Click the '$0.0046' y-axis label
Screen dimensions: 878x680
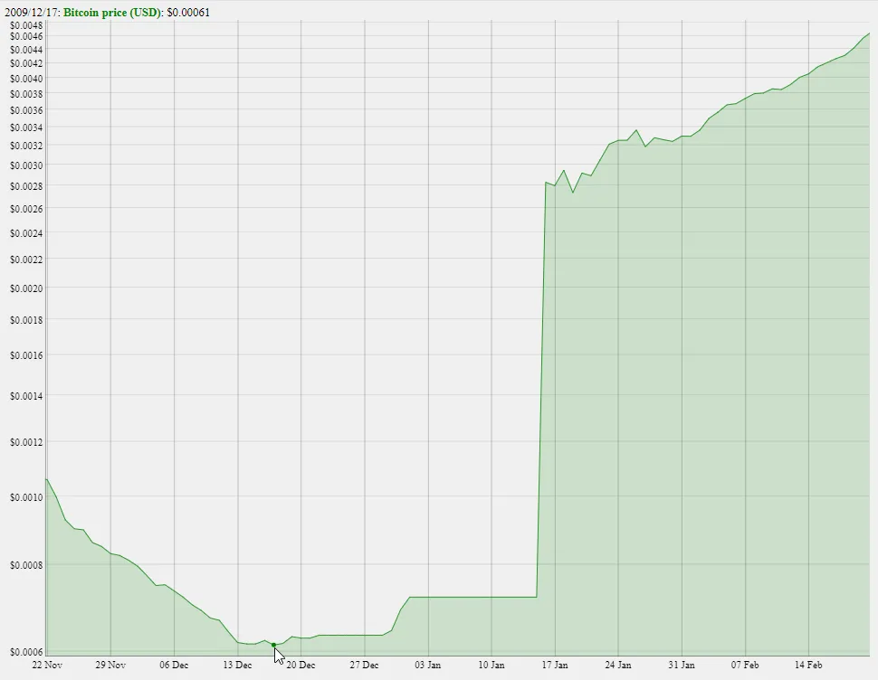tap(26, 36)
